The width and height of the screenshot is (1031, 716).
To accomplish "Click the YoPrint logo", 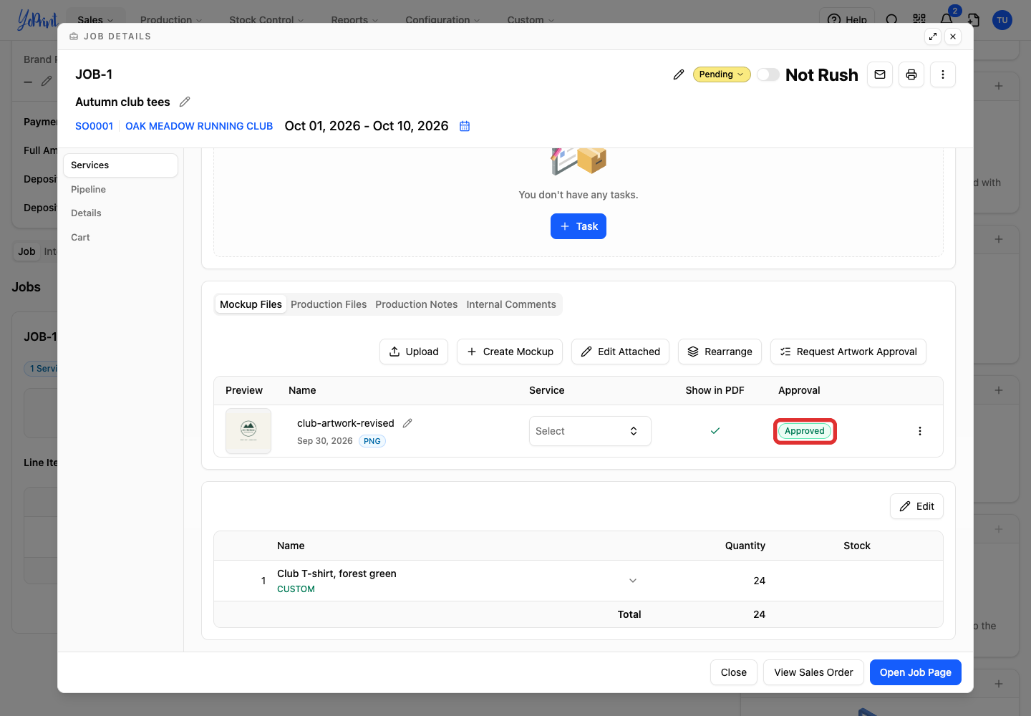I will tap(37, 19).
